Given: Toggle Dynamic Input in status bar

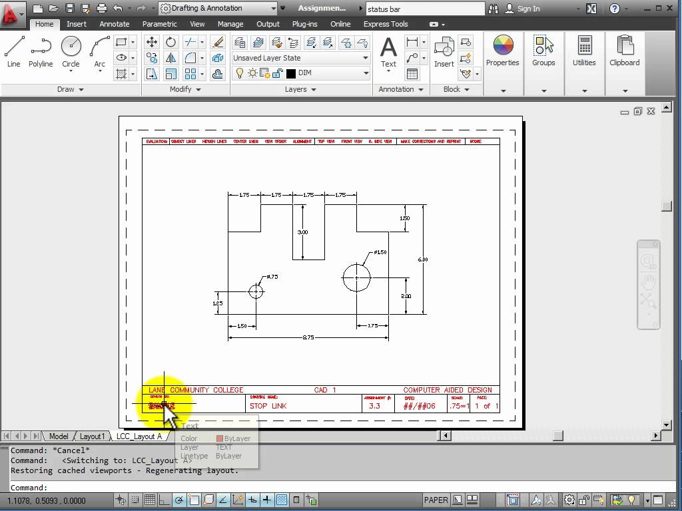Looking at the screenshot, I should 252,500.
